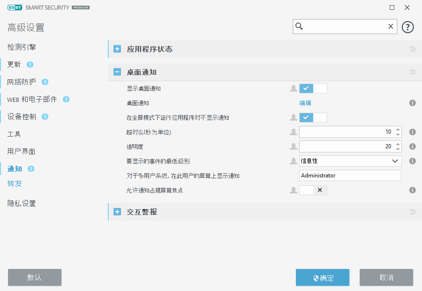Image resolution: width=422 pixels, height=291 pixels.
Task: Expand the 应用程序状态 section
Action: click(117, 49)
